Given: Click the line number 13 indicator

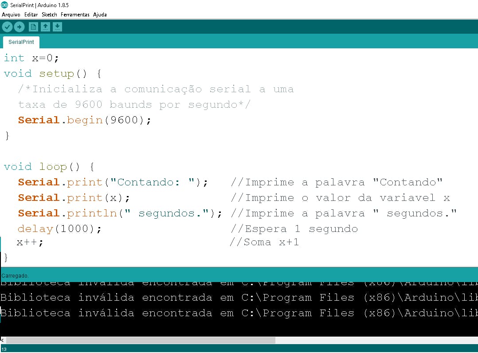Looking at the screenshot, I should point(4,350).
